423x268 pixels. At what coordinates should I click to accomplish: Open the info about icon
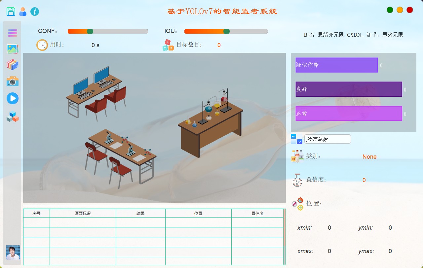pyautogui.click(x=35, y=12)
